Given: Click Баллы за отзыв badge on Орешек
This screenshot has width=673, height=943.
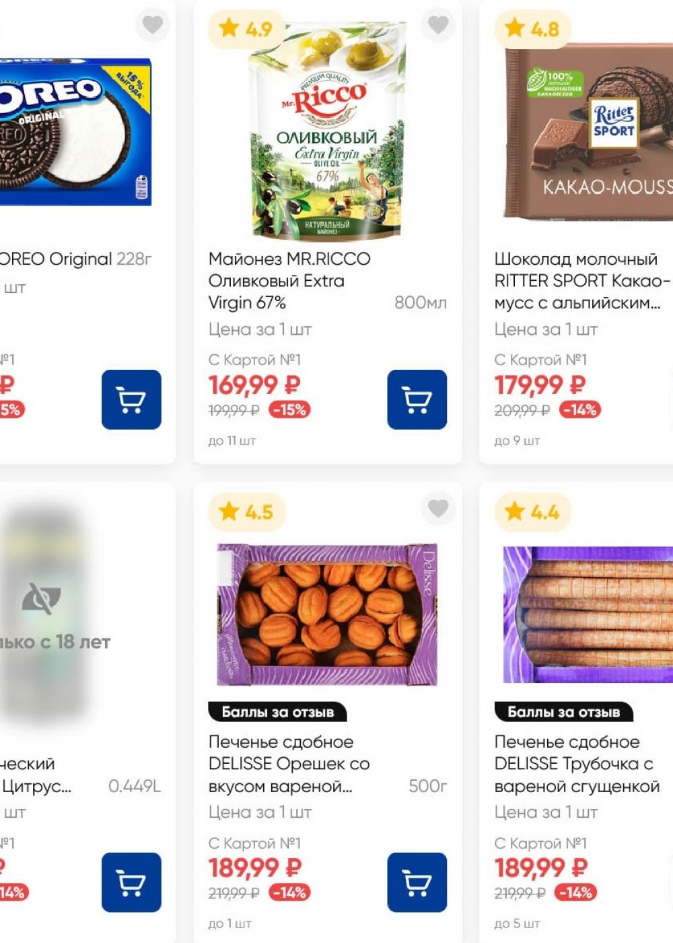Looking at the screenshot, I should [x=277, y=712].
